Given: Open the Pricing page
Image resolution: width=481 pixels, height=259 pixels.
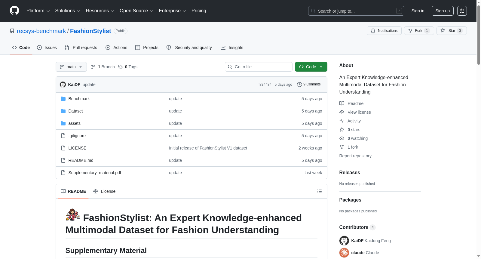Looking at the screenshot, I should click(x=199, y=11).
